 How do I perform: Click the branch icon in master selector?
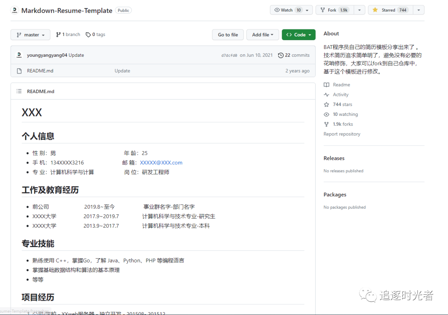[19, 35]
